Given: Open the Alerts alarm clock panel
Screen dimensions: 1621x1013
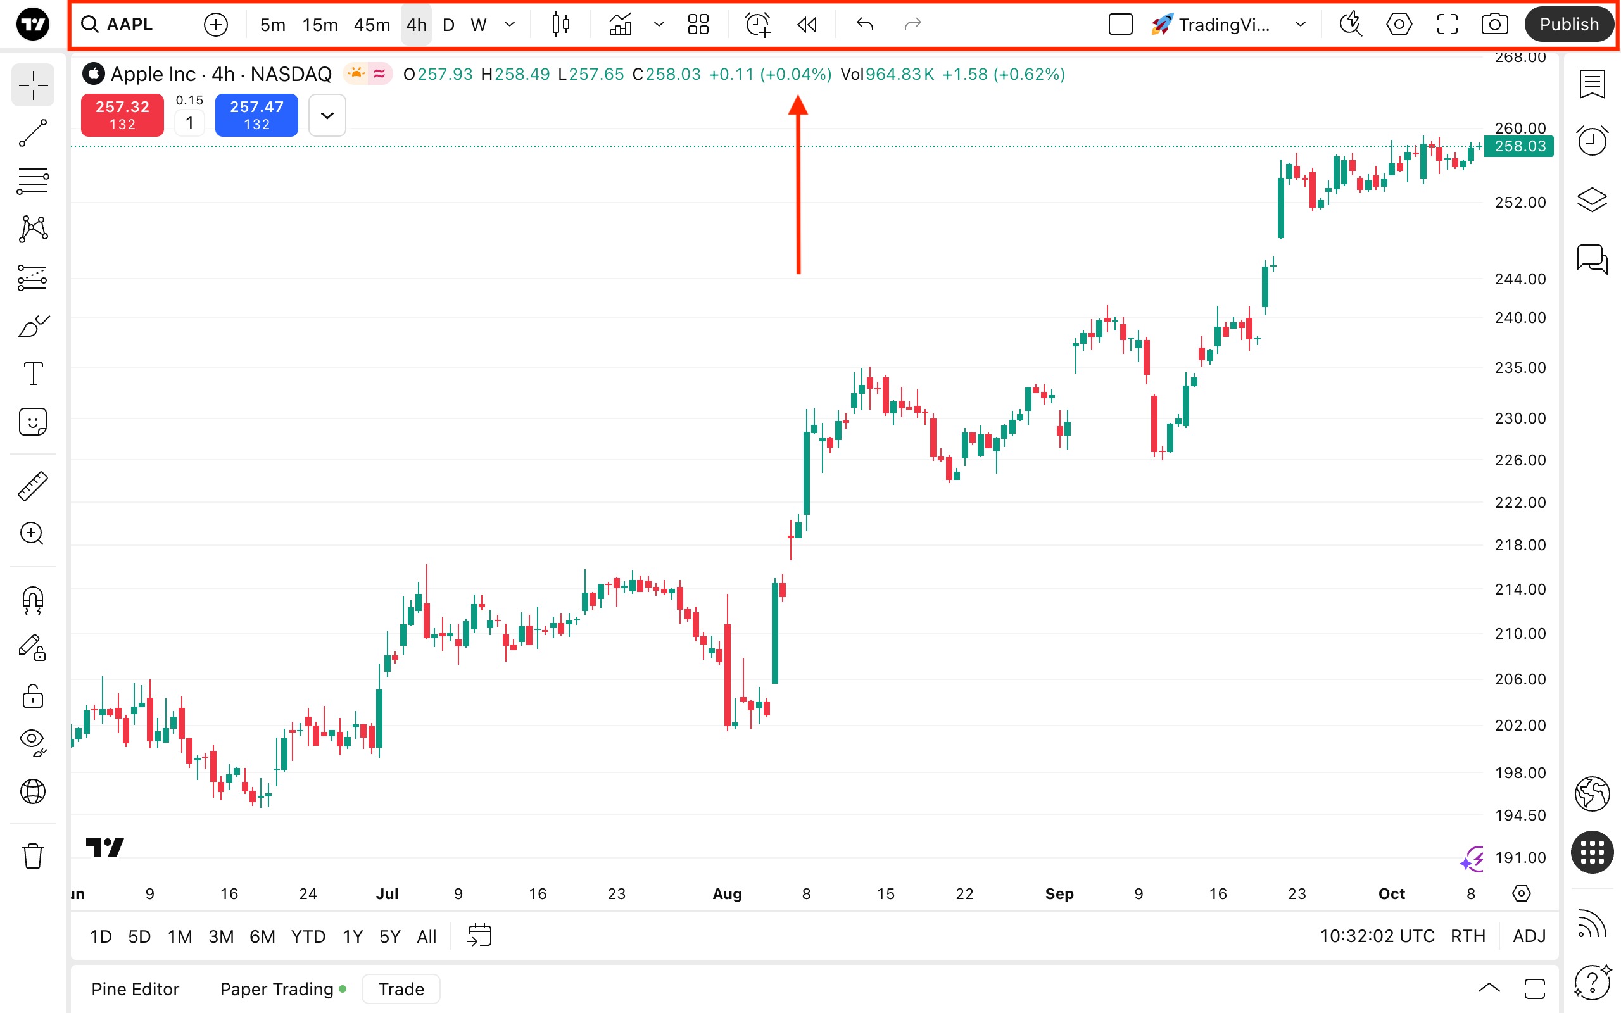Looking at the screenshot, I should coord(1591,141).
